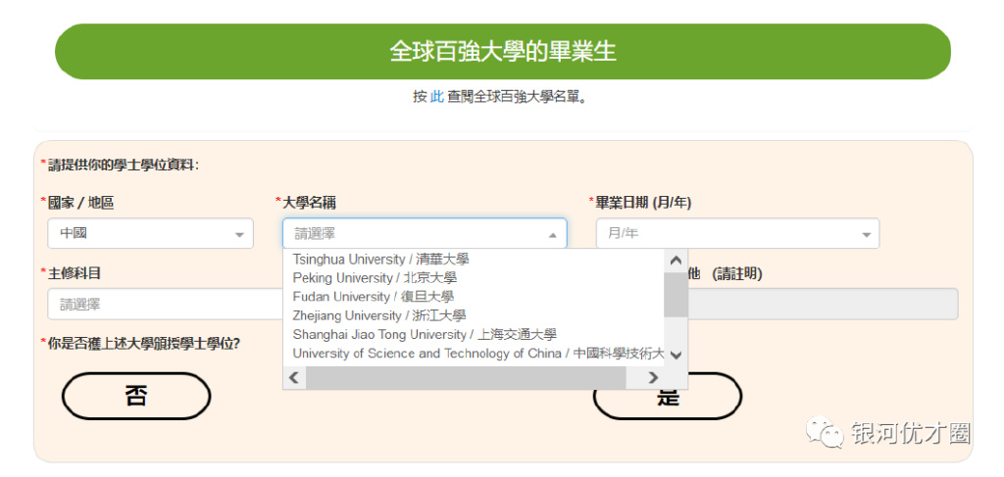Open the 主修科目 請選擇 dropdown
The image size is (1004, 477).
[x=165, y=304]
